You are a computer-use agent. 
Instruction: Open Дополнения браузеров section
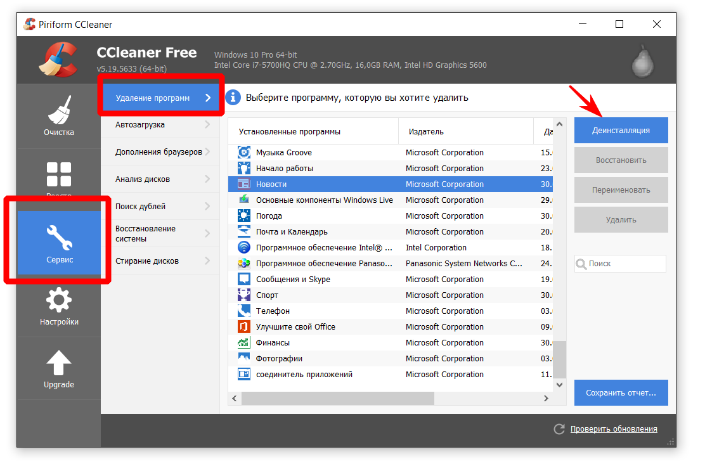[158, 152]
